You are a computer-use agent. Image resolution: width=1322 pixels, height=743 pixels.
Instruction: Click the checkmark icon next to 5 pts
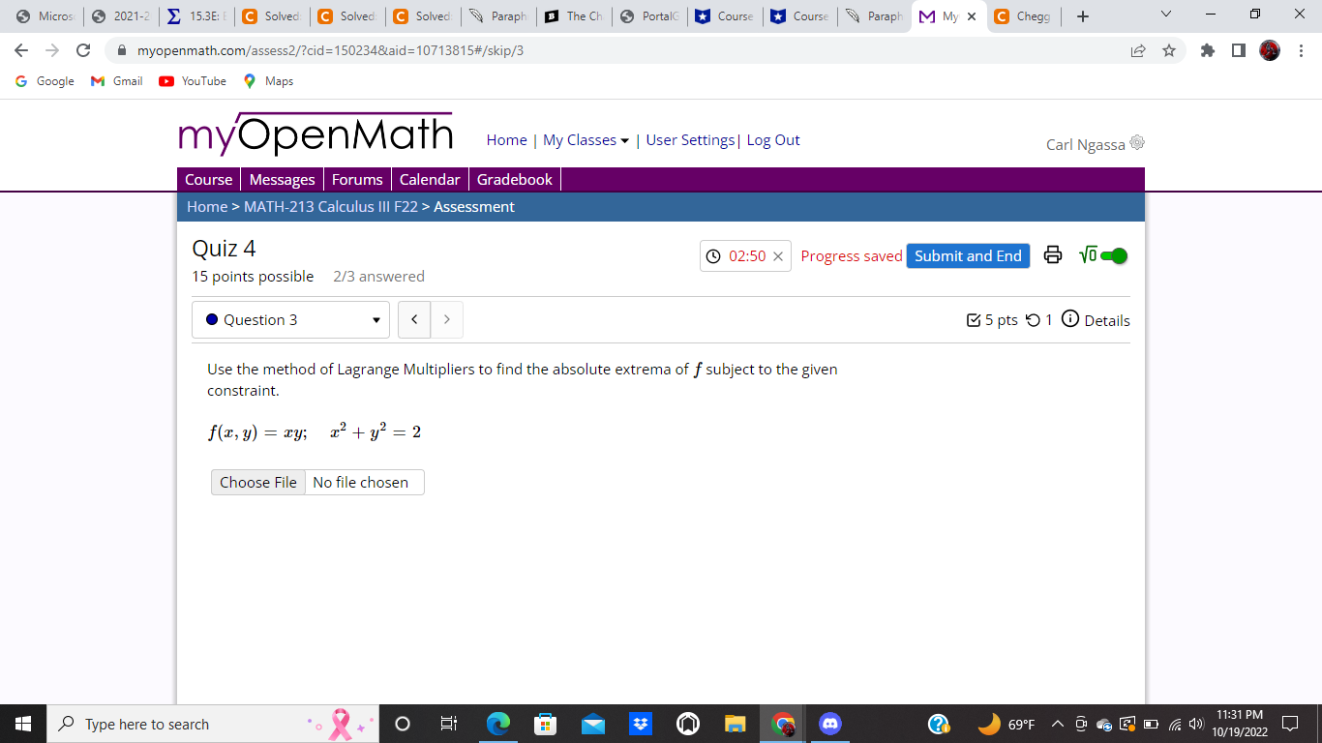(975, 320)
